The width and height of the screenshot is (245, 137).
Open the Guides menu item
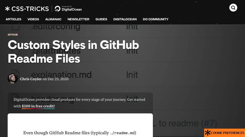[101, 19]
